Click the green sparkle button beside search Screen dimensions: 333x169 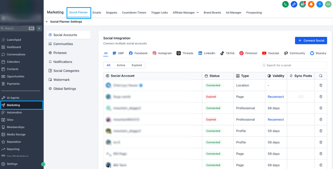click(39, 29)
